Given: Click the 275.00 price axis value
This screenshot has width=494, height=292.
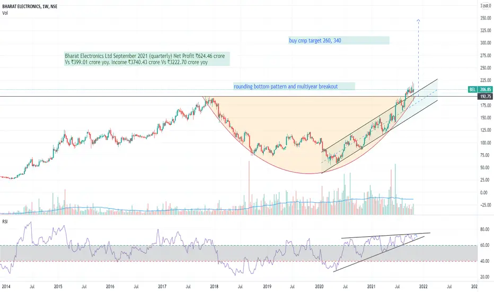Looking at the screenshot, I should [x=486, y=56].
